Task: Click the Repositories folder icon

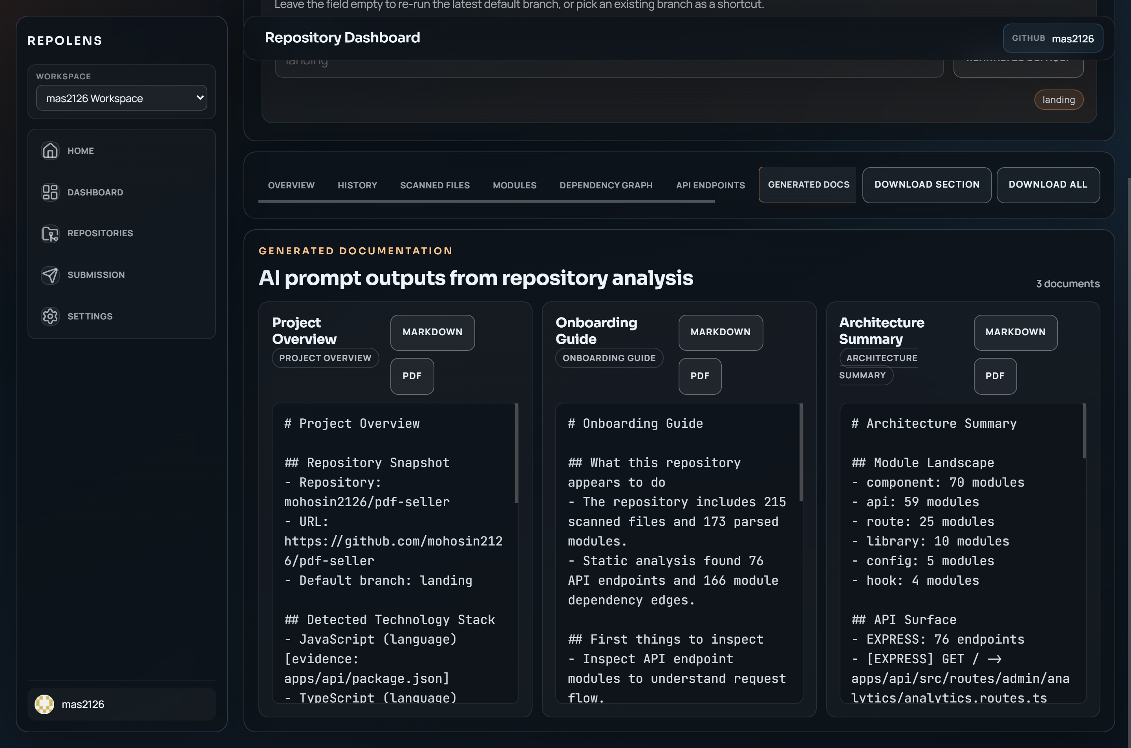Action: (50, 233)
